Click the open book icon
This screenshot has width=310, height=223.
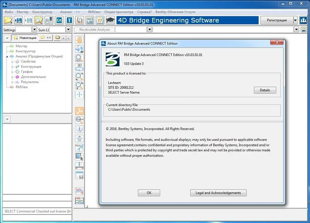point(80,20)
